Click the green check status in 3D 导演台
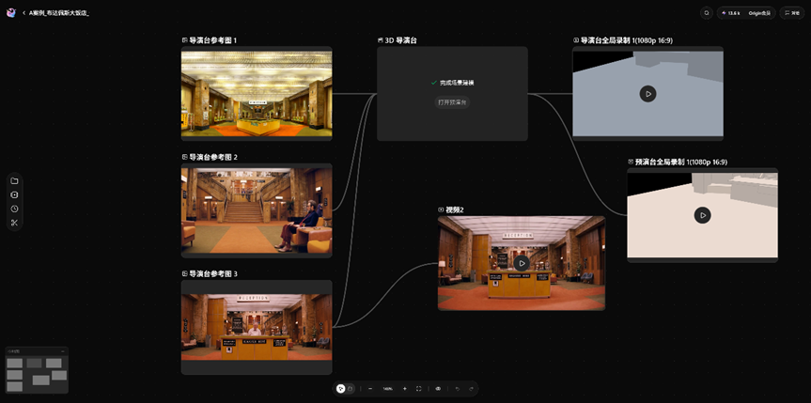The image size is (811, 403). tap(433, 83)
